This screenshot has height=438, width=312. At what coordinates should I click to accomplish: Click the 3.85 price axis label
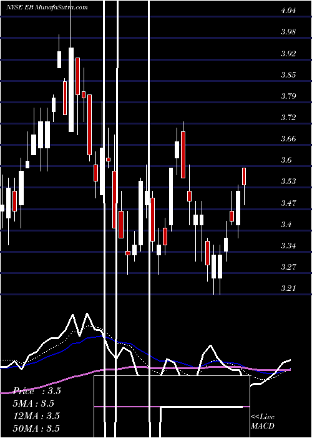288,75
